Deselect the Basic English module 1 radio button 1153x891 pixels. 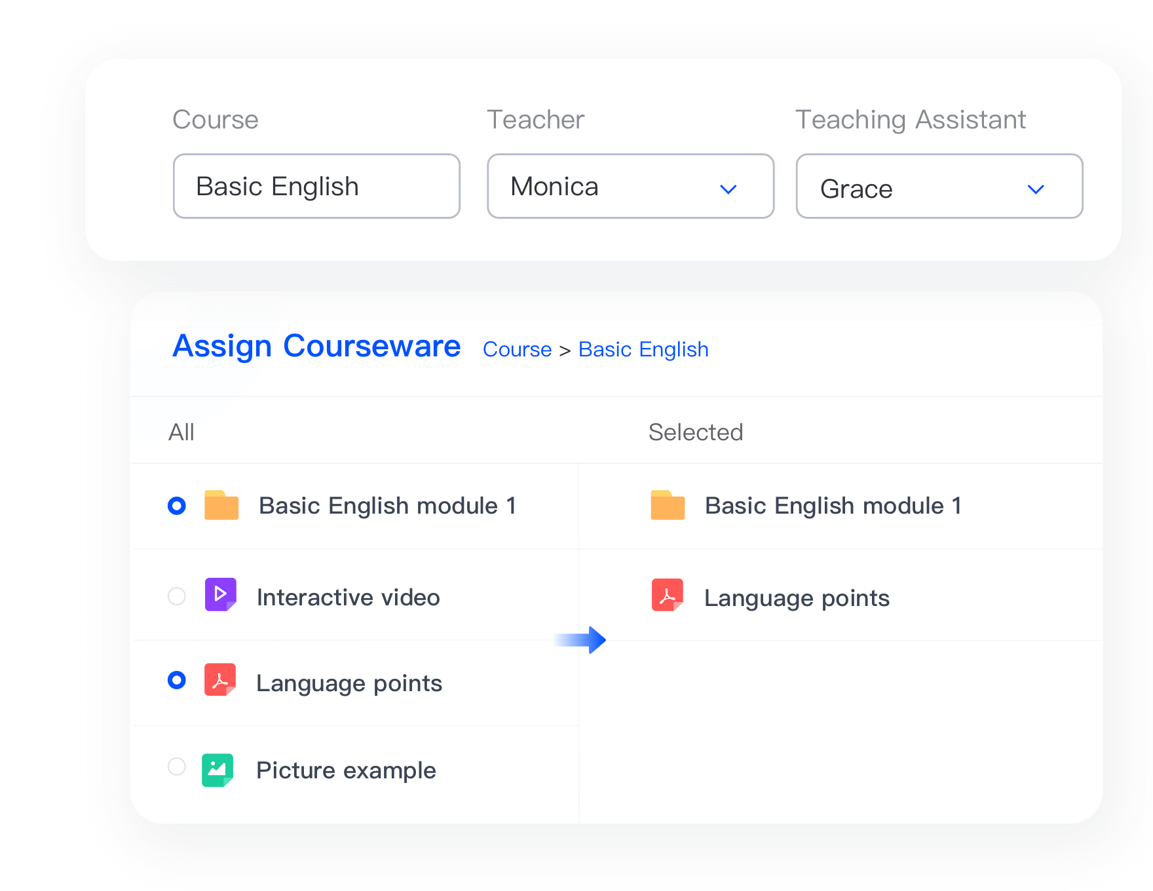click(x=177, y=506)
